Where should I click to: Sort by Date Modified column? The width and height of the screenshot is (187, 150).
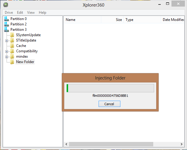(x=173, y=20)
